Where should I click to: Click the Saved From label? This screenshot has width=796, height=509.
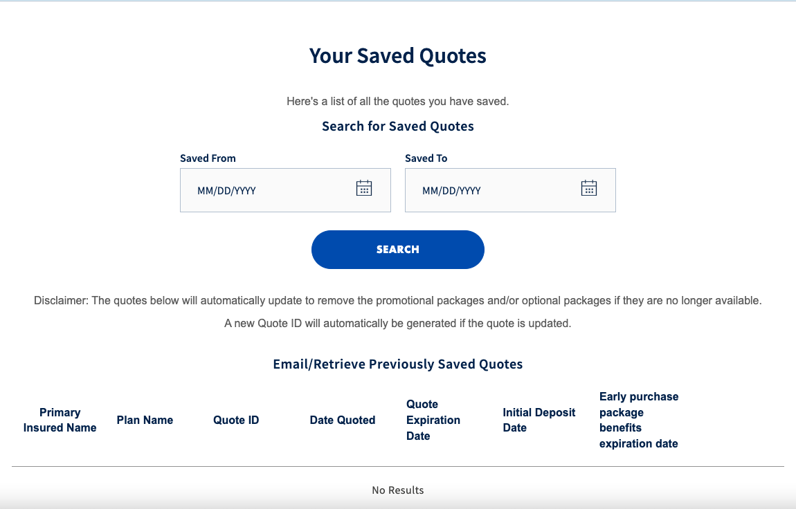point(208,158)
